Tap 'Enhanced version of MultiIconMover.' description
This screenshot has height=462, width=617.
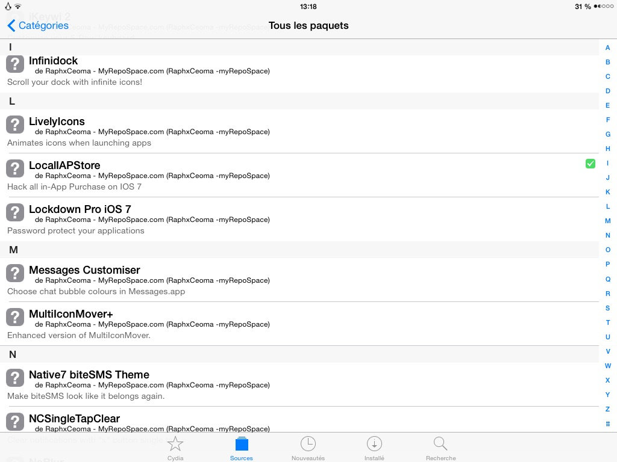click(x=79, y=336)
